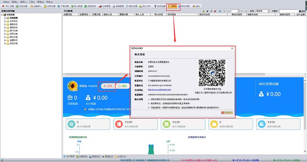Open 批量导入 batch import tool

coord(36,6)
